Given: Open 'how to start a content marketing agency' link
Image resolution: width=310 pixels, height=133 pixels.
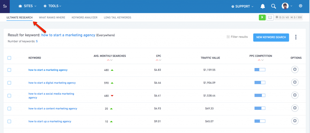Looking at the screenshot, I should 53,109.
